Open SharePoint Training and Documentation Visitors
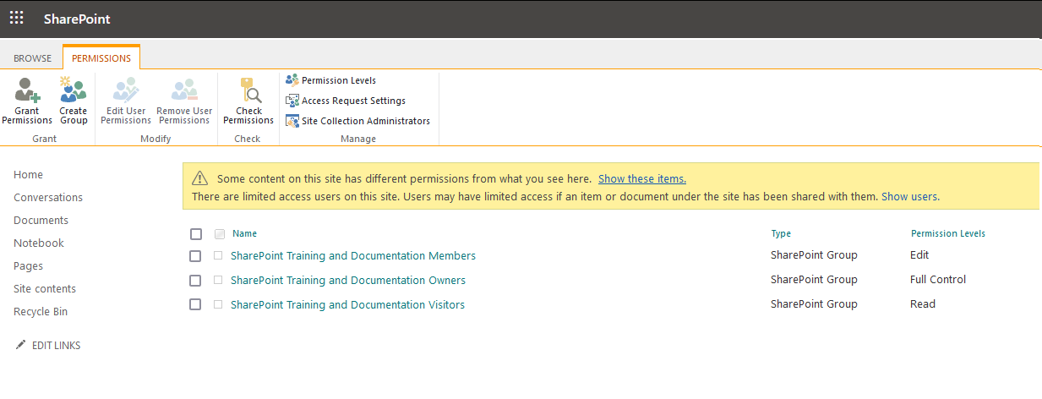 tap(347, 304)
